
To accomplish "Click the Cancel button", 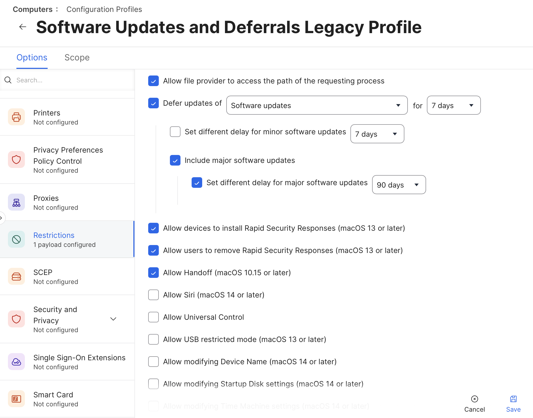I will pyautogui.click(x=475, y=404).
